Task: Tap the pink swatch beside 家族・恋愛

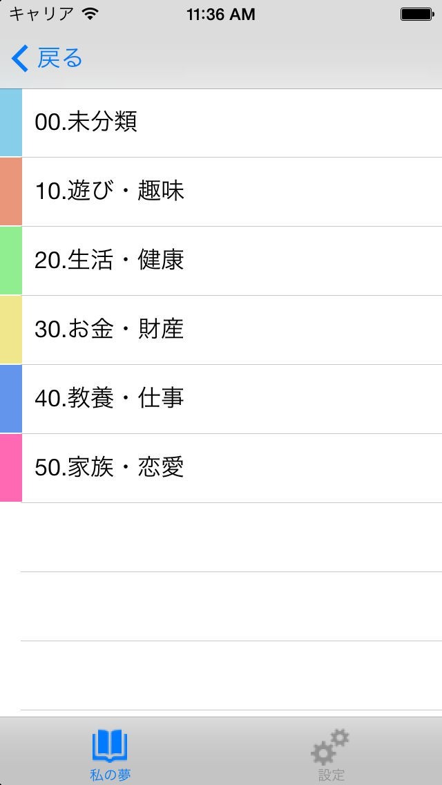Action: pos(11,468)
